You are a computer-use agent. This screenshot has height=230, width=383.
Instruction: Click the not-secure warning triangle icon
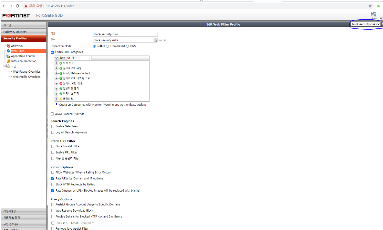point(26,6)
